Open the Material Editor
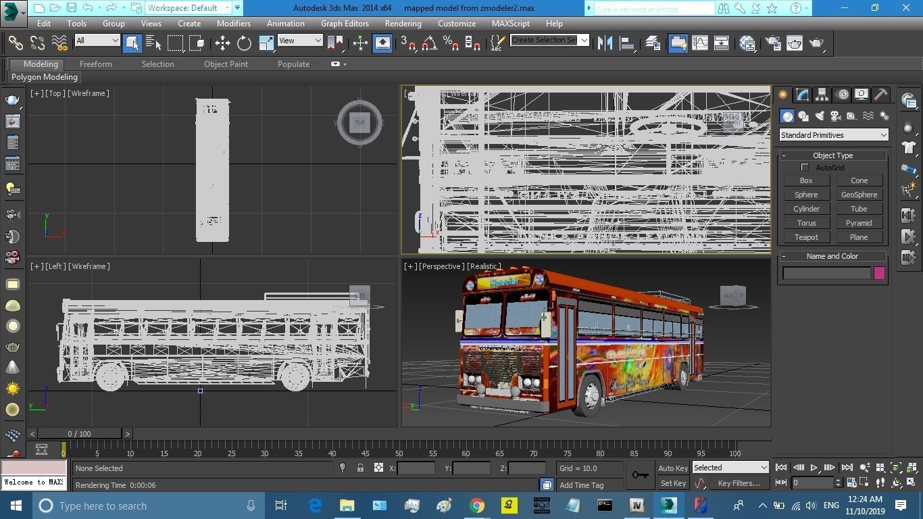This screenshot has width=923, height=519. pos(747,43)
